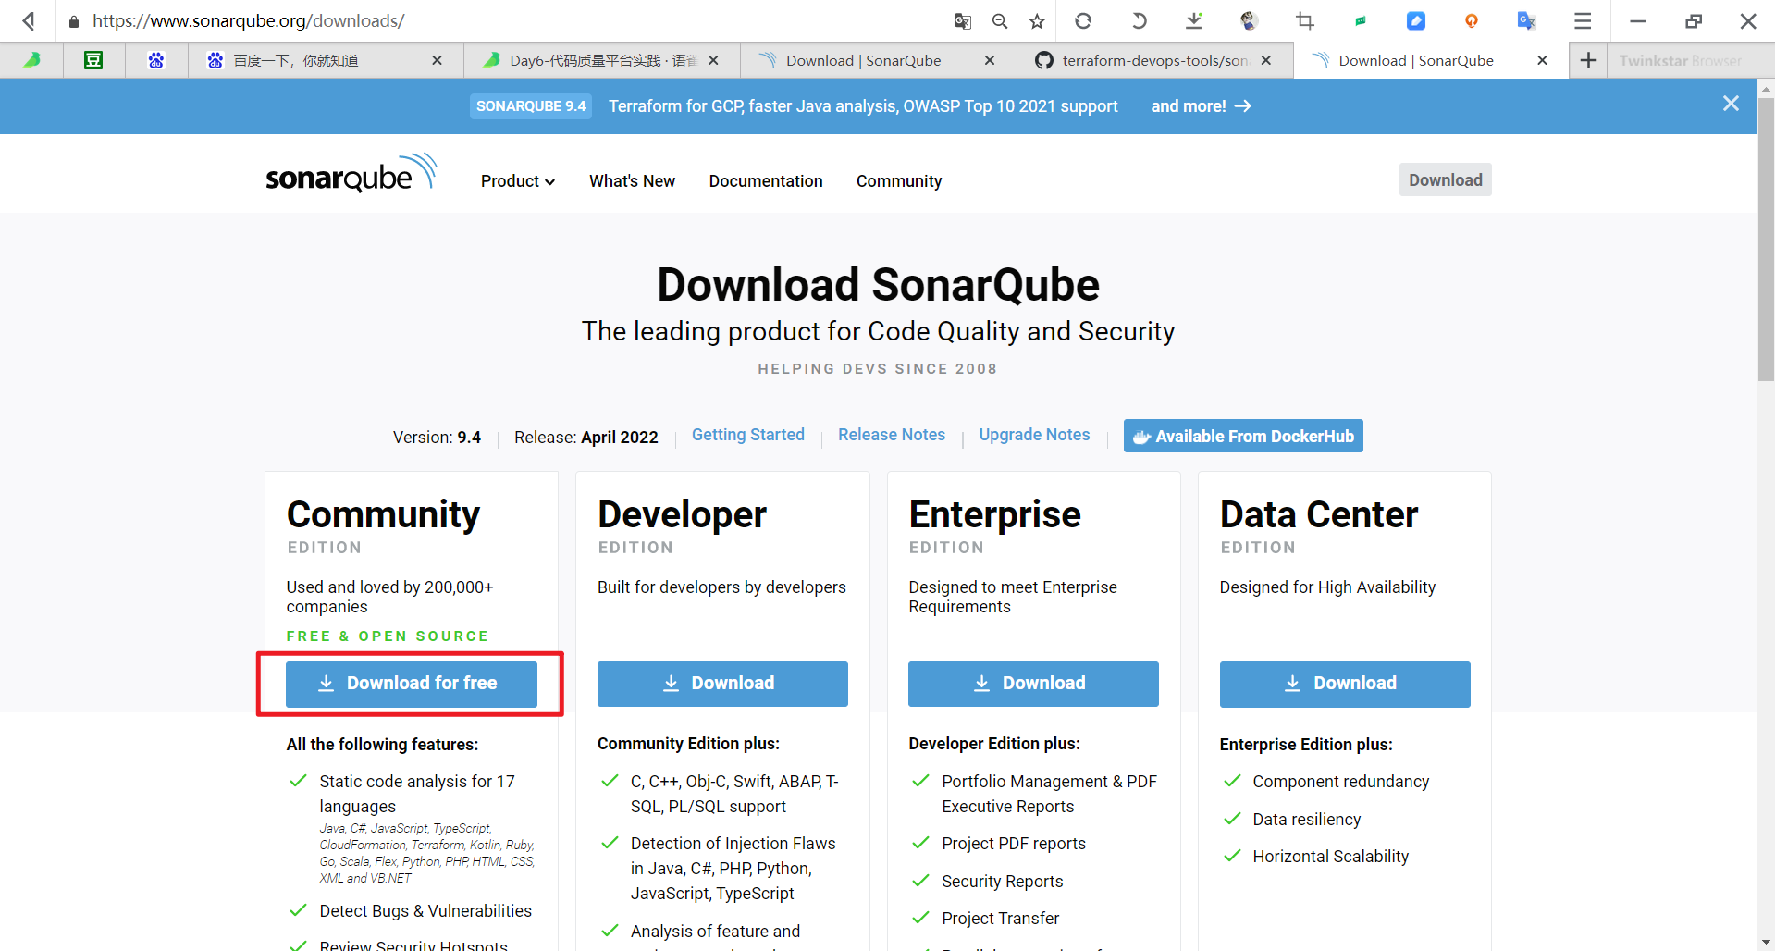The image size is (1775, 951).
Task: Open the Documentation menu item
Action: (x=766, y=181)
